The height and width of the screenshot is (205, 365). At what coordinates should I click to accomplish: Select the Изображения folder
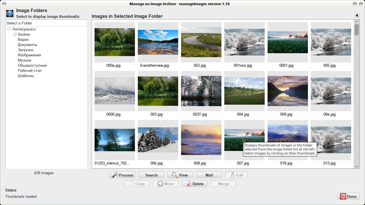click(x=29, y=55)
